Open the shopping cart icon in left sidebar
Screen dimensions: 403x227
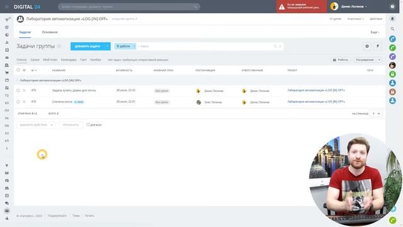(7, 73)
